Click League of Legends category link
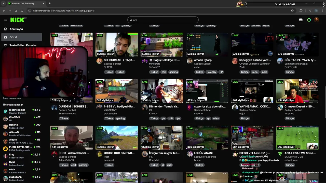326x183 pixels. (x=205, y=157)
